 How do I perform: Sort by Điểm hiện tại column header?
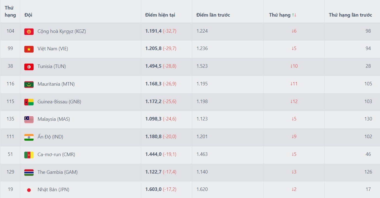click(160, 15)
